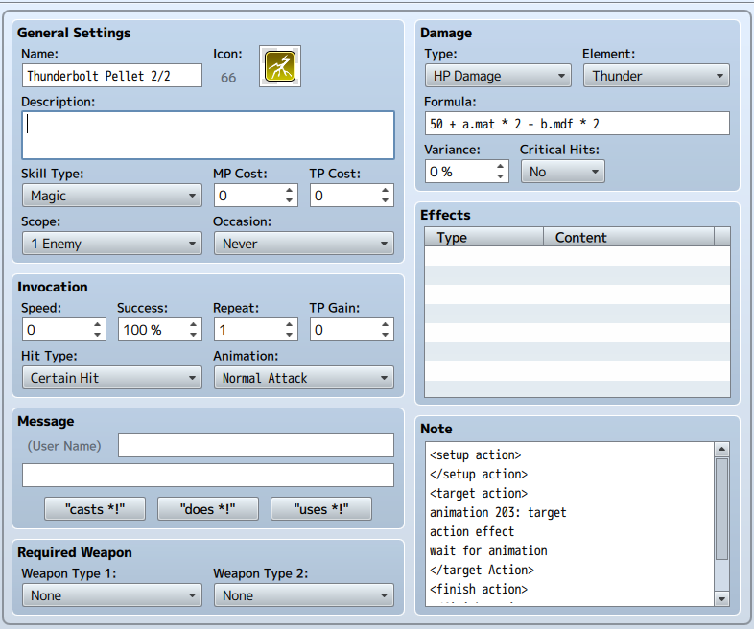Open the Element dropdown showing Thunder
Screen dimensions: 754x629
pos(656,76)
